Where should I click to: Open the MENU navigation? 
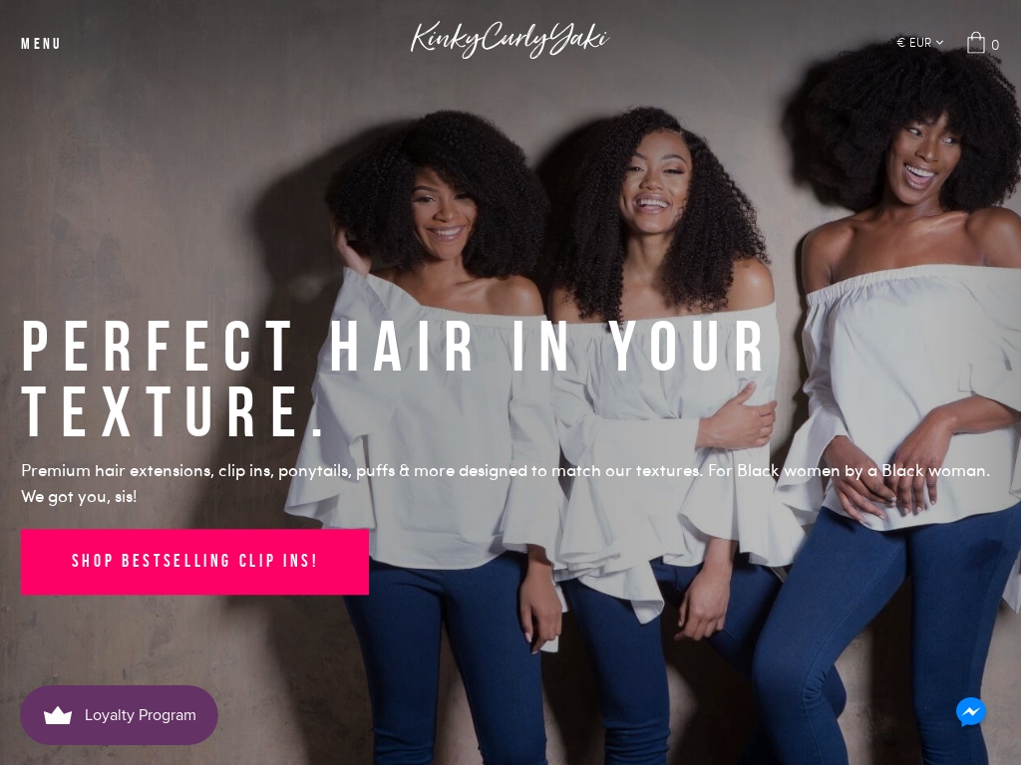click(x=40, y=44)
